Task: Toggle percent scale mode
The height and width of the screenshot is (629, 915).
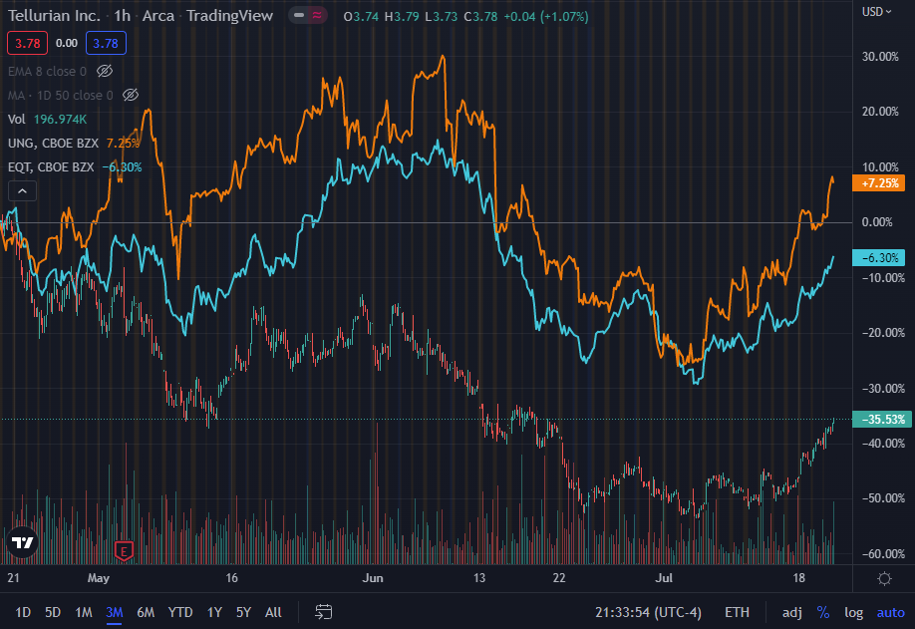Action: click(x=822, y=612)
